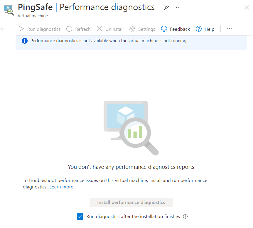Expand the collapsed sidebar with chevrons
The width and height of the screenshot is (253, 228).
click(x=2, y=29)
